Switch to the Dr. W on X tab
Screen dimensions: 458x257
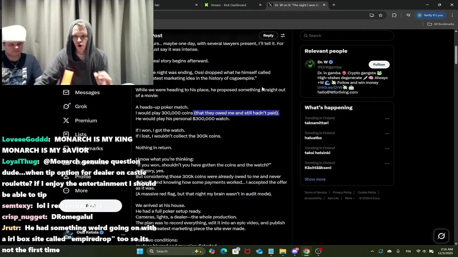[296, 5]
